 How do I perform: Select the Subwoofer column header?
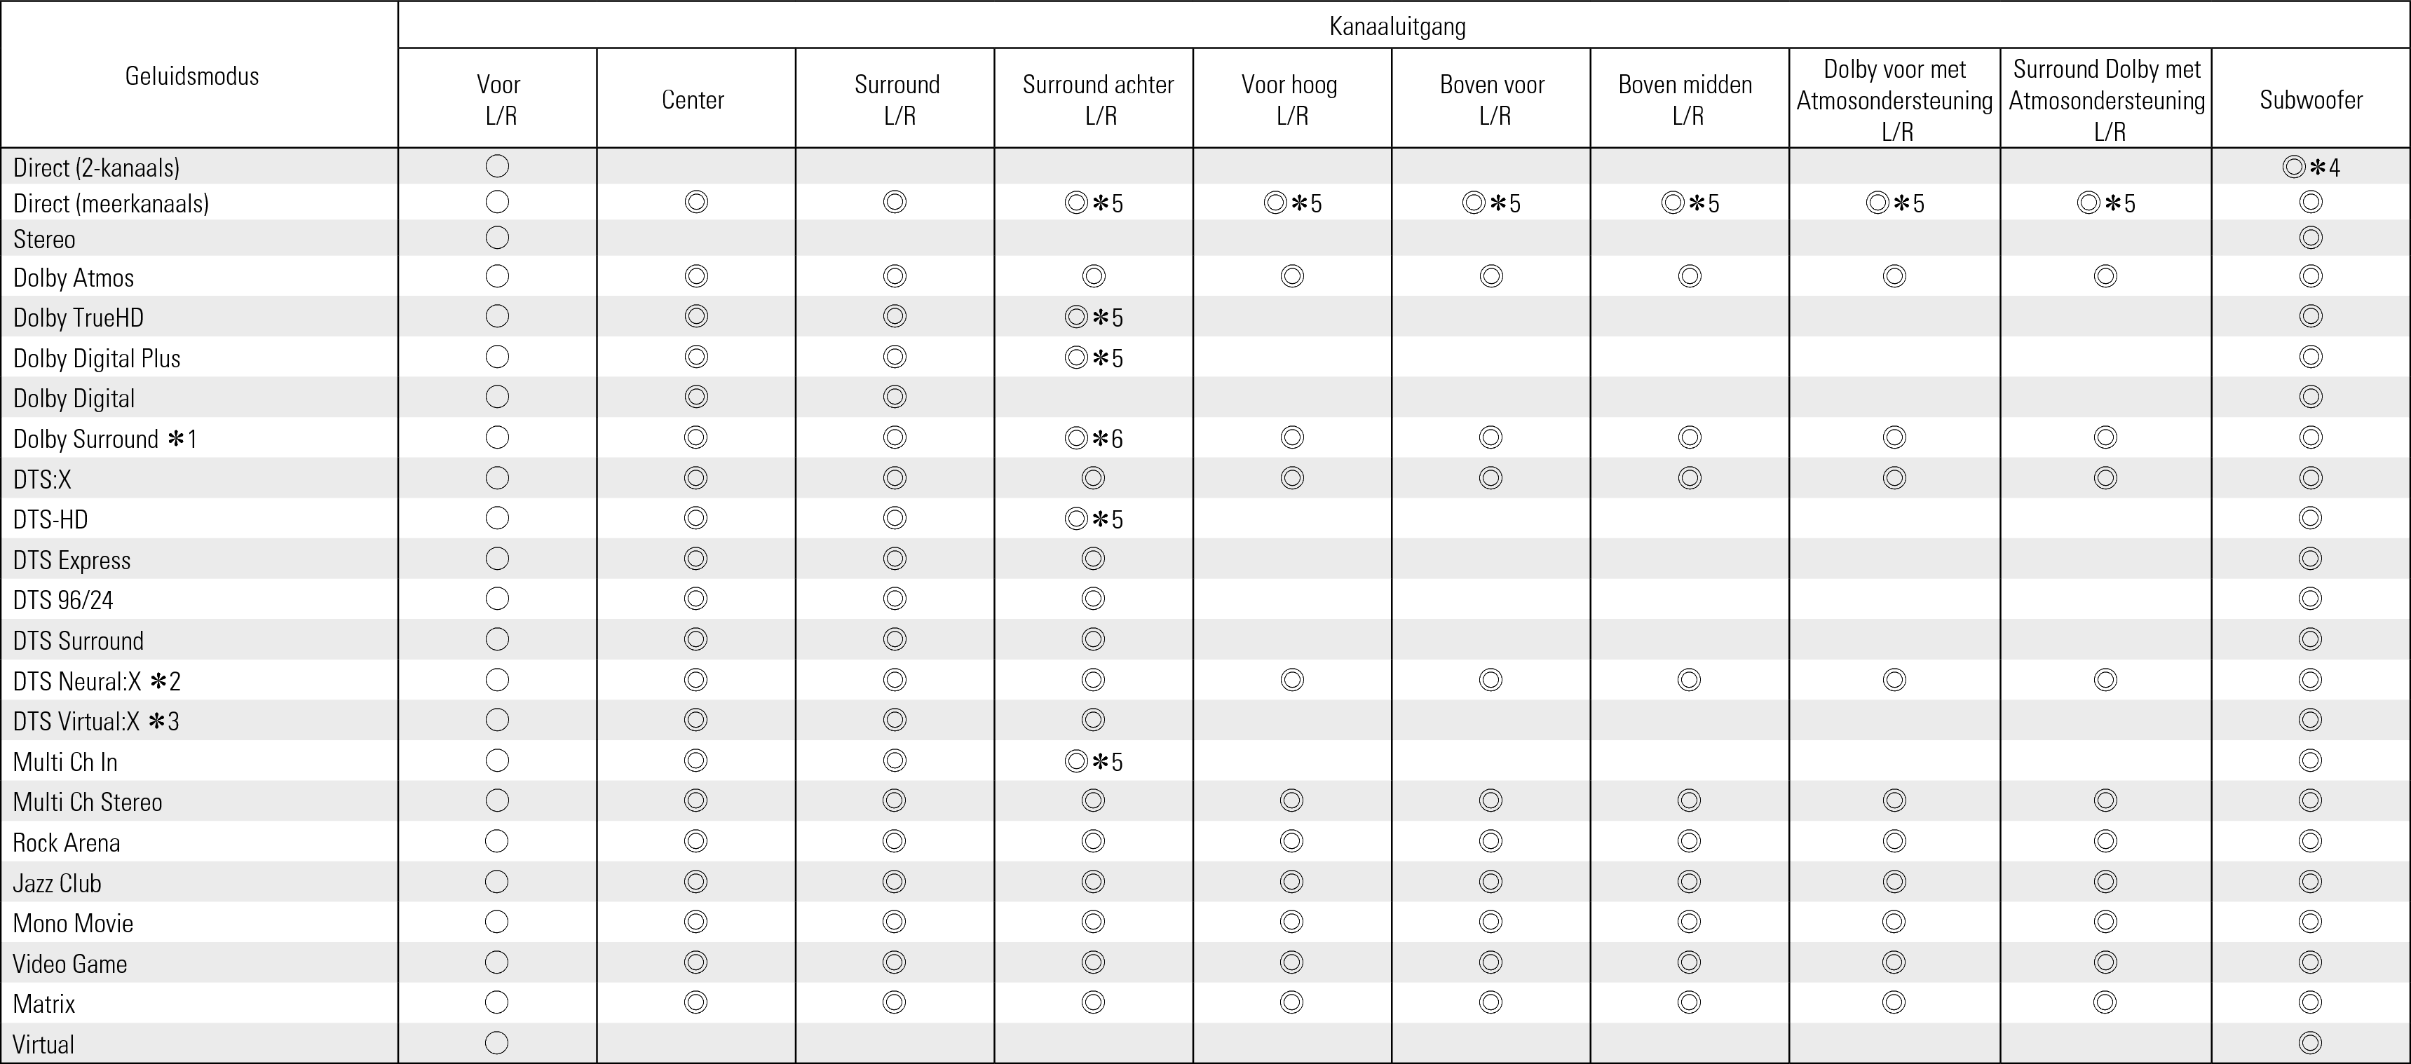[x=2310, y=100]
